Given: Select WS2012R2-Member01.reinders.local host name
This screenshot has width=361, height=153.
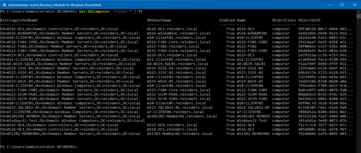Looking at the screenshot, I should [182, 116].
